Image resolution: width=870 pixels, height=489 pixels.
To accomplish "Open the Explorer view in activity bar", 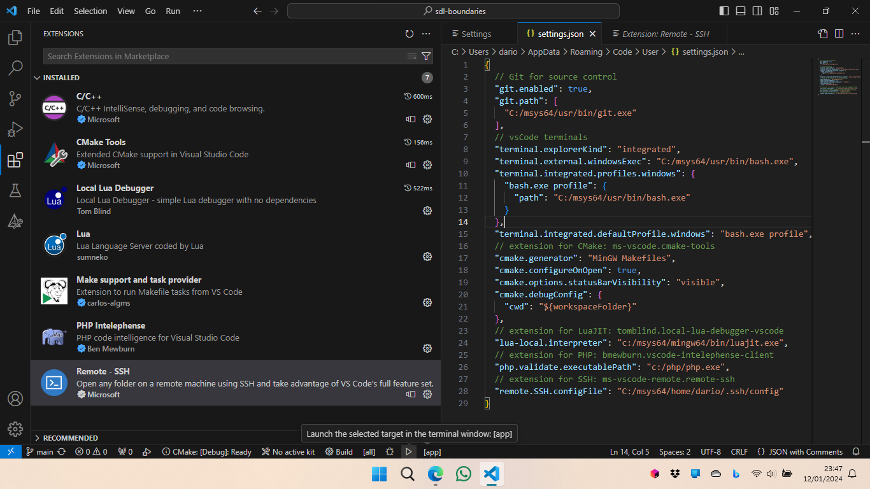I will 15,38.
